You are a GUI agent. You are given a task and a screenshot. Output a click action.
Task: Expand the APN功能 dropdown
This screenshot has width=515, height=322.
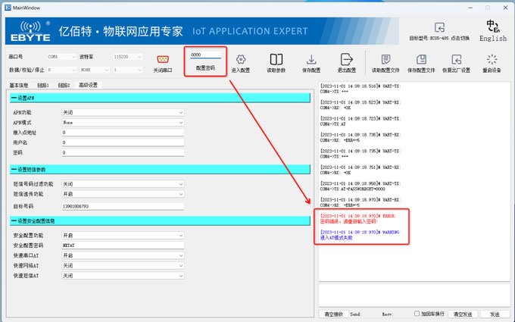pyautogui.click(x=123, y=112)
